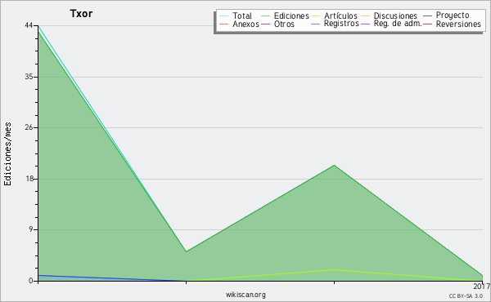Click the purple Otros line swatch
491x302 pixels.
pos(265,24)
